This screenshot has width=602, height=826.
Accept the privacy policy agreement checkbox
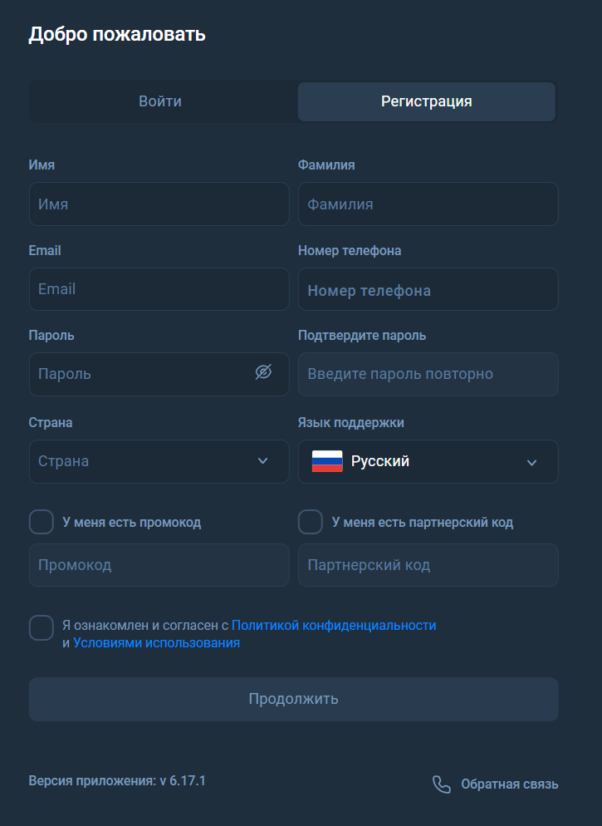tap(42, 627)
